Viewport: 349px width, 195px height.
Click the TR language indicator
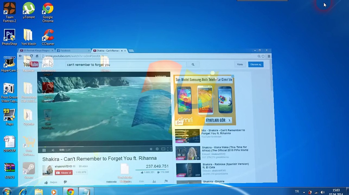(x=297, y=191)
